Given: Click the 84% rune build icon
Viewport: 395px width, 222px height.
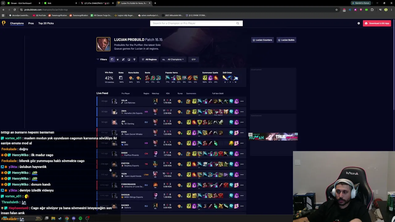Looking at the screenshot, I should tap(131, 78).
